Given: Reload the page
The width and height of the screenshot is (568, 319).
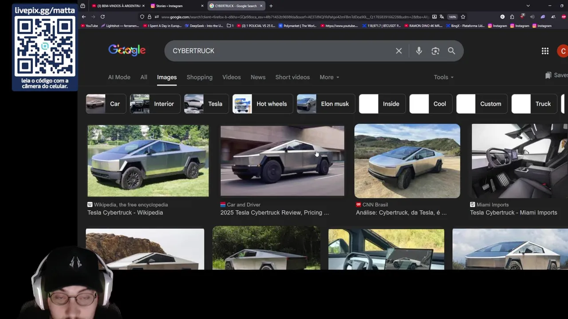Looking at the screenshot, I should [103, 17].
